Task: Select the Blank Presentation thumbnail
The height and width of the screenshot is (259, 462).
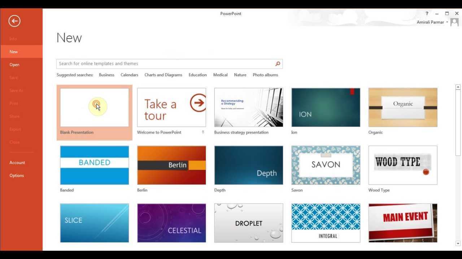Action: [x=94, y=108]
